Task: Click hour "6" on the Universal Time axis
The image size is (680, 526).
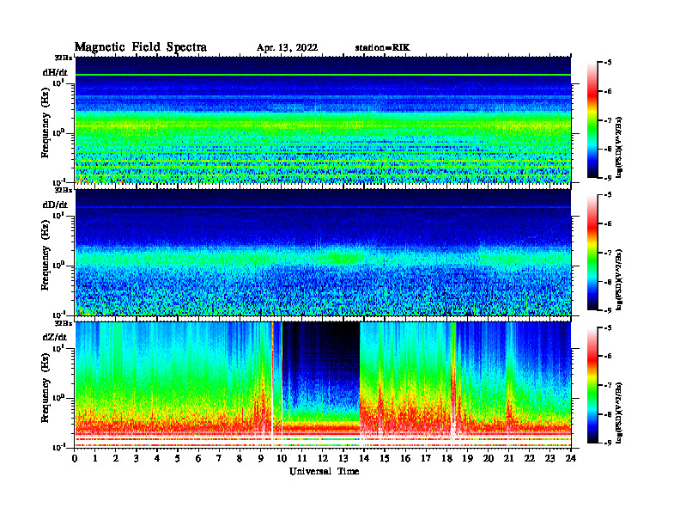Action: click(198, 459)
